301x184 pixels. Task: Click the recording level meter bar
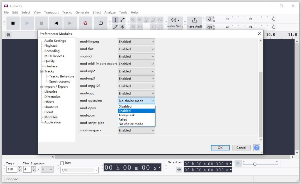(245, 19)
